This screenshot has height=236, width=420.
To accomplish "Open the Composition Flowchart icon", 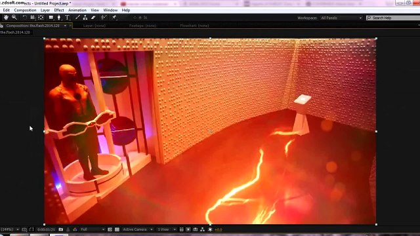I will 203,229.
